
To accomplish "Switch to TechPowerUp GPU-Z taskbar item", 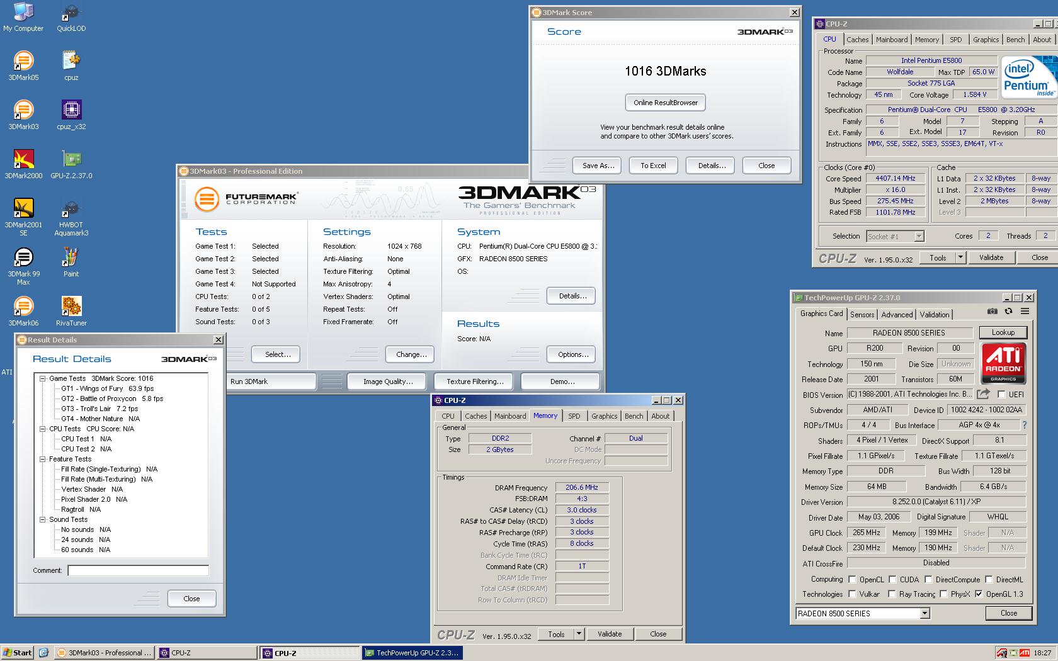I will 412,653.
